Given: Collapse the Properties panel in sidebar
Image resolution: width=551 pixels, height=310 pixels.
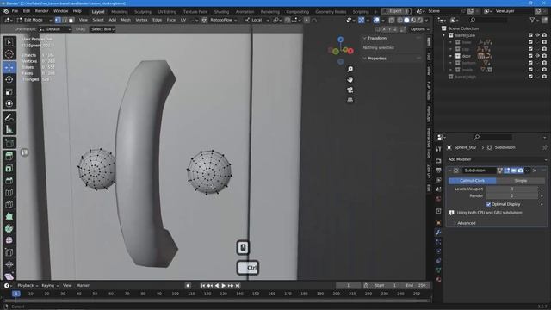Looking at the screenshot, I should (x=376, y=59).
